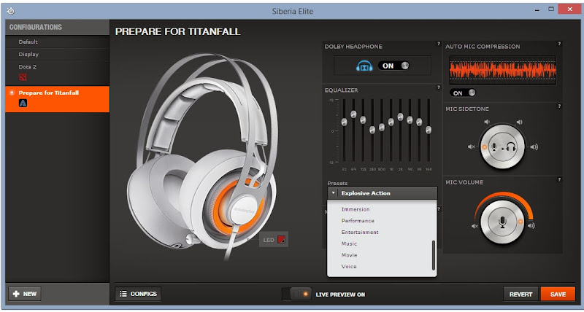This screenshot has height=312, width=584.
Task: Click the 8K equalizer slider
Action: click(x=419, y=122)
